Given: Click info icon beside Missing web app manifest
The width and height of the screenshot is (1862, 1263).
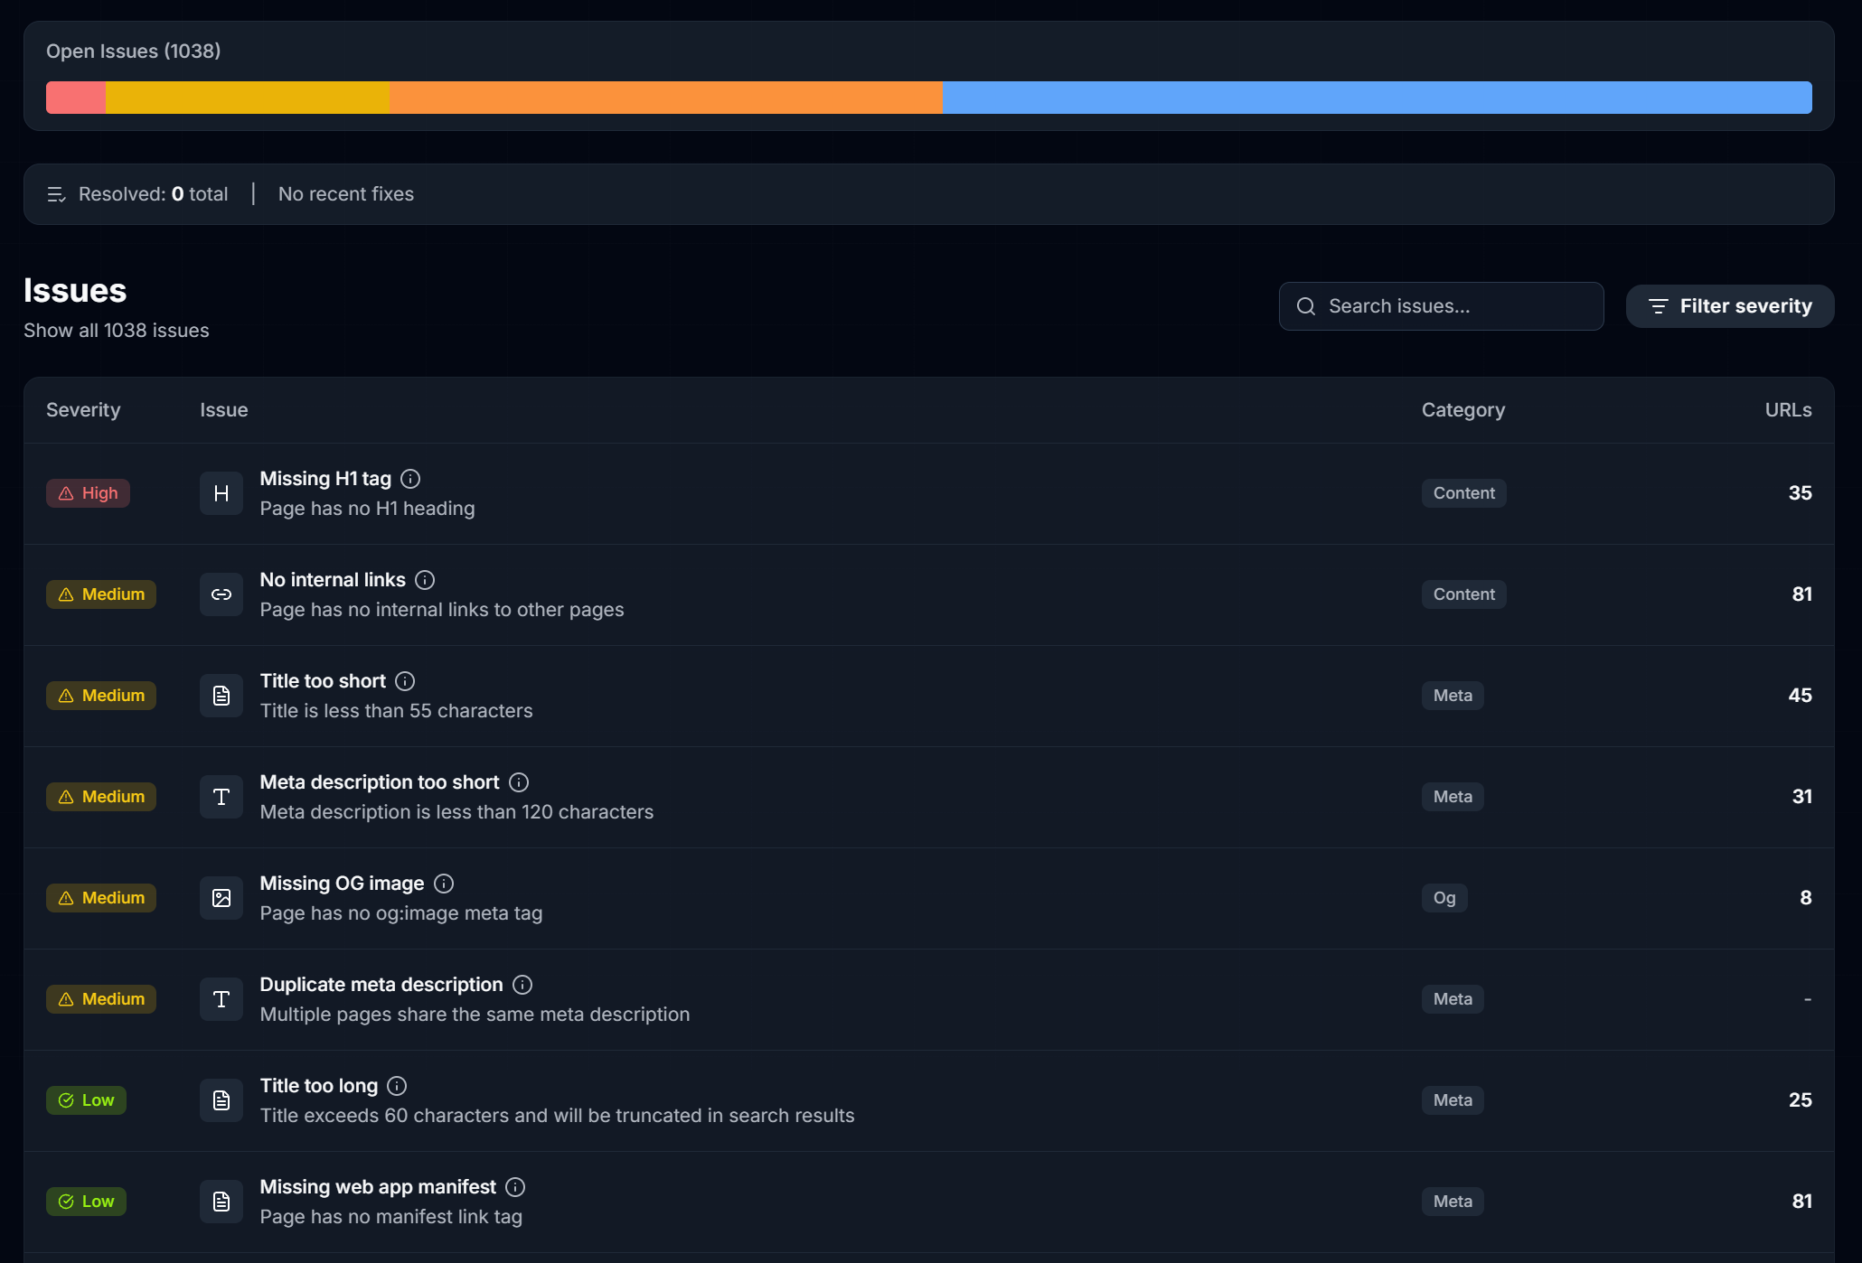Looking at the screenshot, I should pyautogui.click(x=515, y=1187).
